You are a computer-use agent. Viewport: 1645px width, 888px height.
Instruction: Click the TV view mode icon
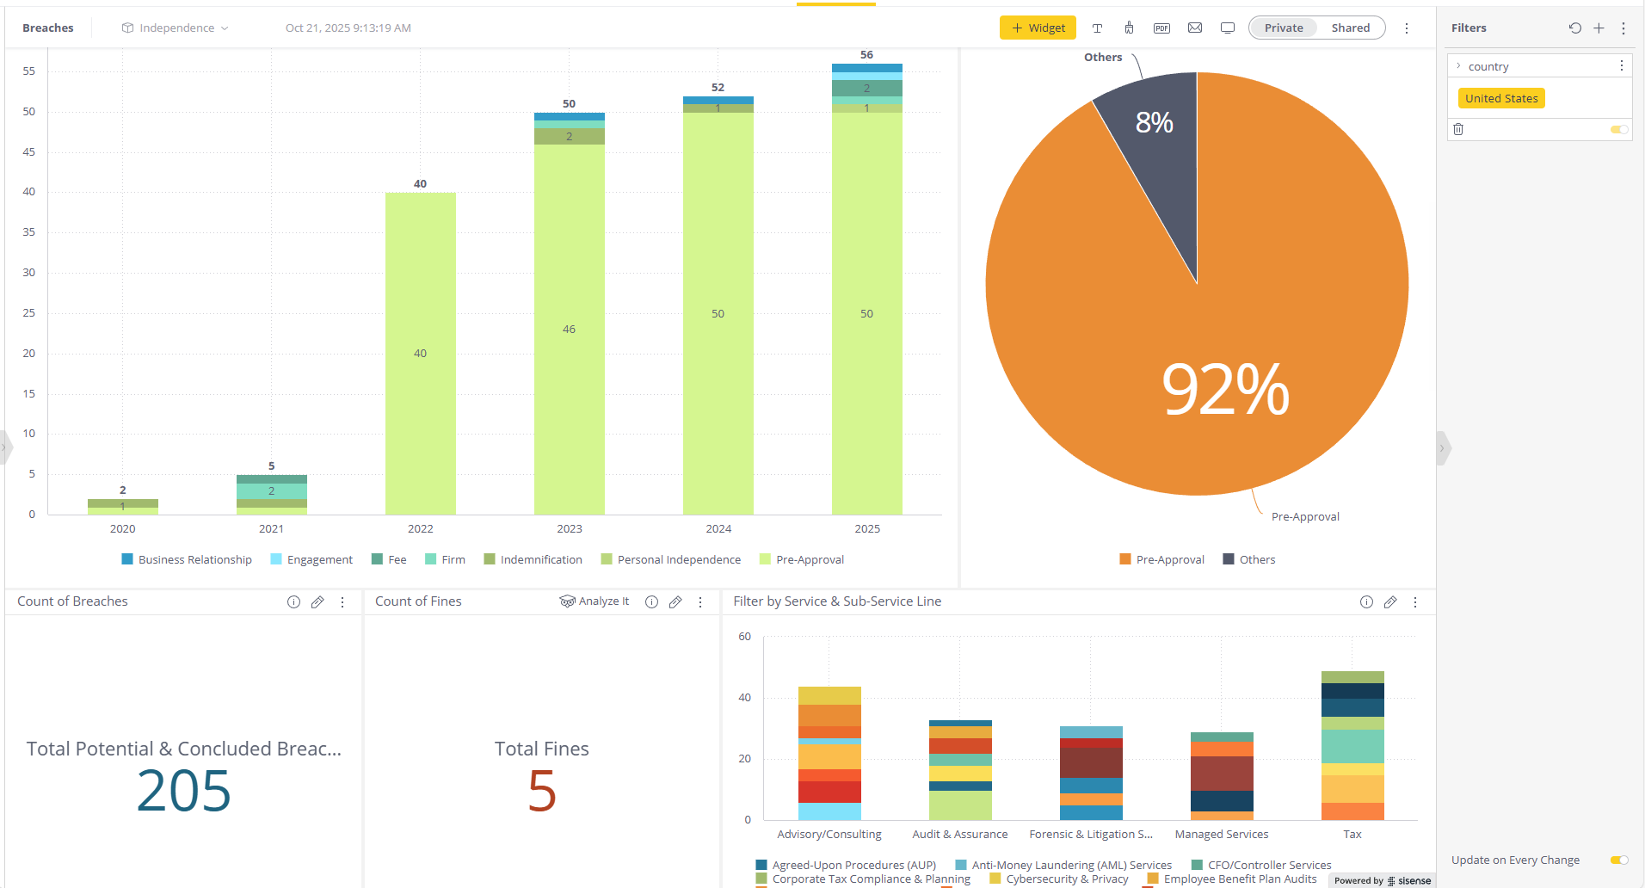1228,28
